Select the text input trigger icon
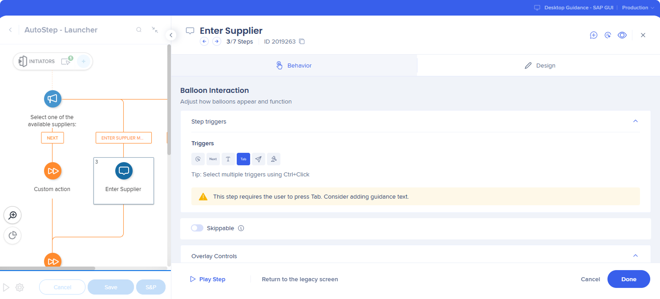Screen dimensions: 660x299 [228, 159]
